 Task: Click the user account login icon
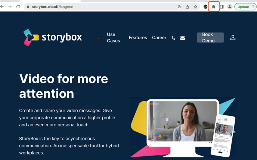point(233,38)
